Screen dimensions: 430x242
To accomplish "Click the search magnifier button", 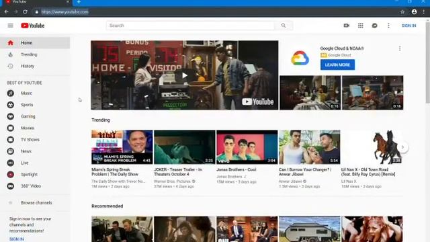I will pos(284,26).
